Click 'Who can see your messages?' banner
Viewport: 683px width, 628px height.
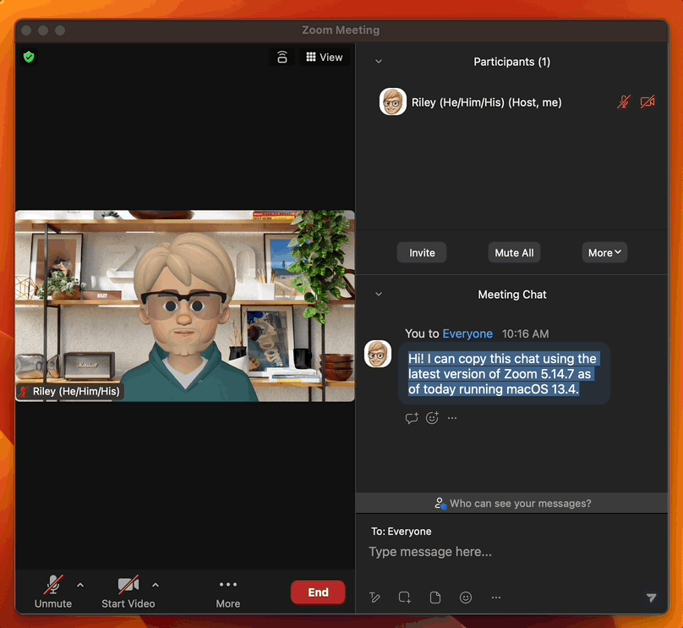pos(512,504)
